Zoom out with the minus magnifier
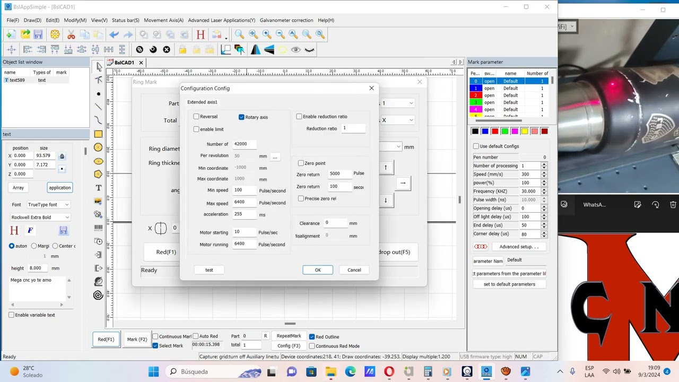 (x=280, y=34)
